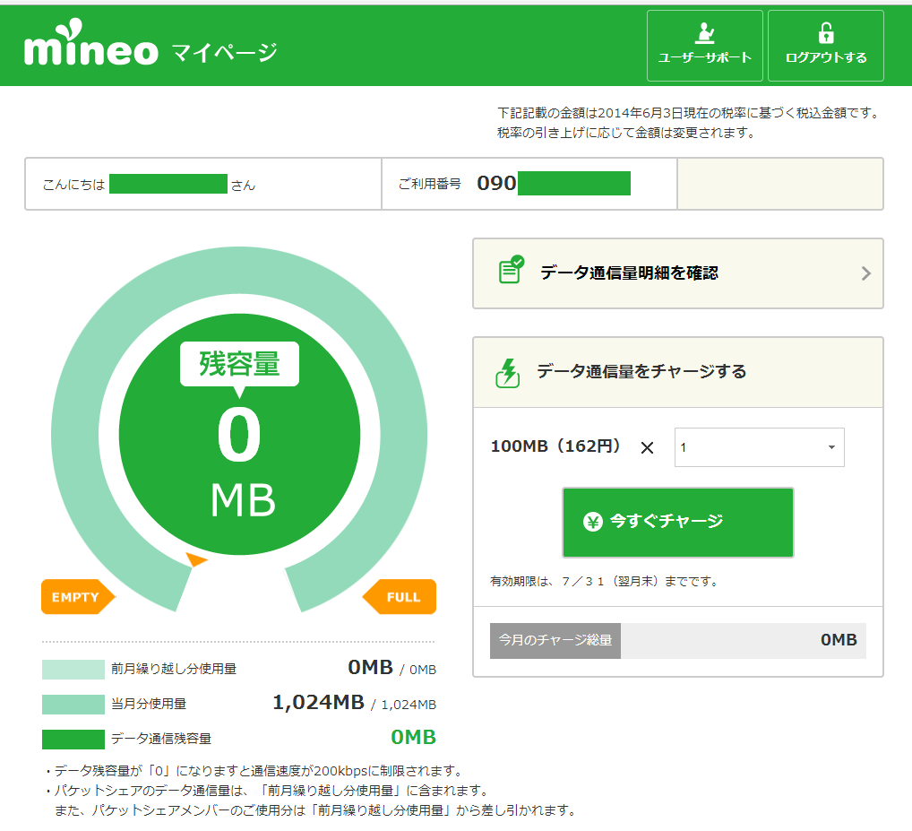Click 今月のチャージ総量 label

point(555,641)
